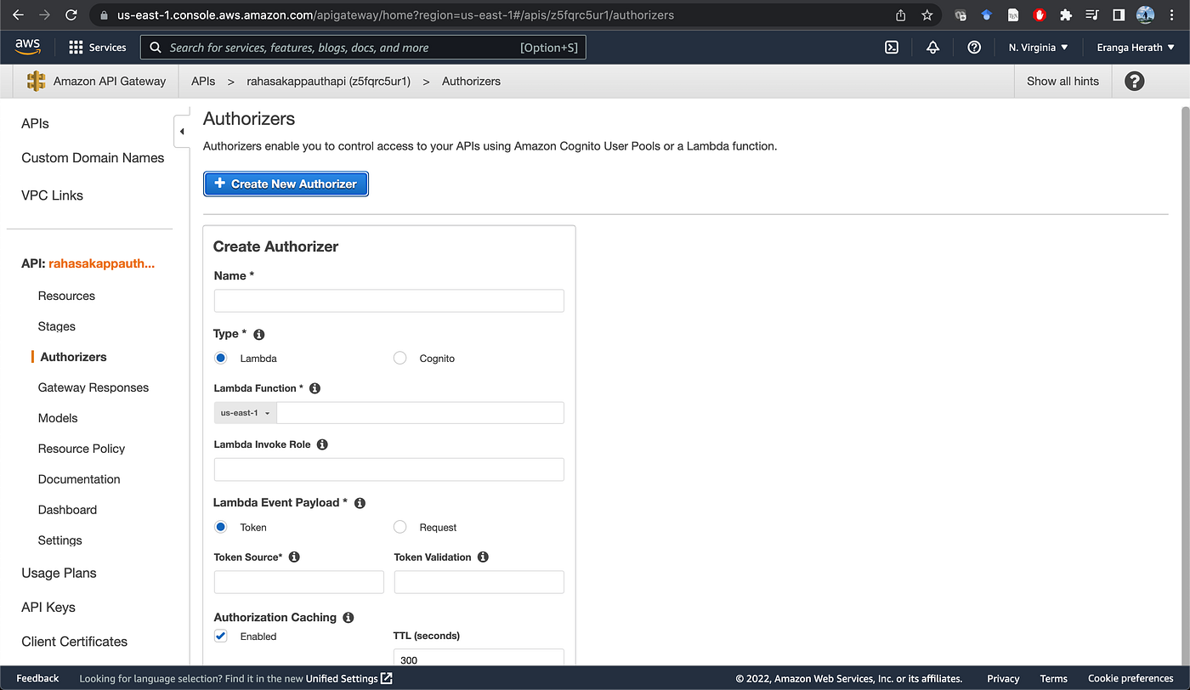The image size is (1190, 690).
Task: Click rahasakappauthapi breadcrumb link
Action: coord(329,82)
